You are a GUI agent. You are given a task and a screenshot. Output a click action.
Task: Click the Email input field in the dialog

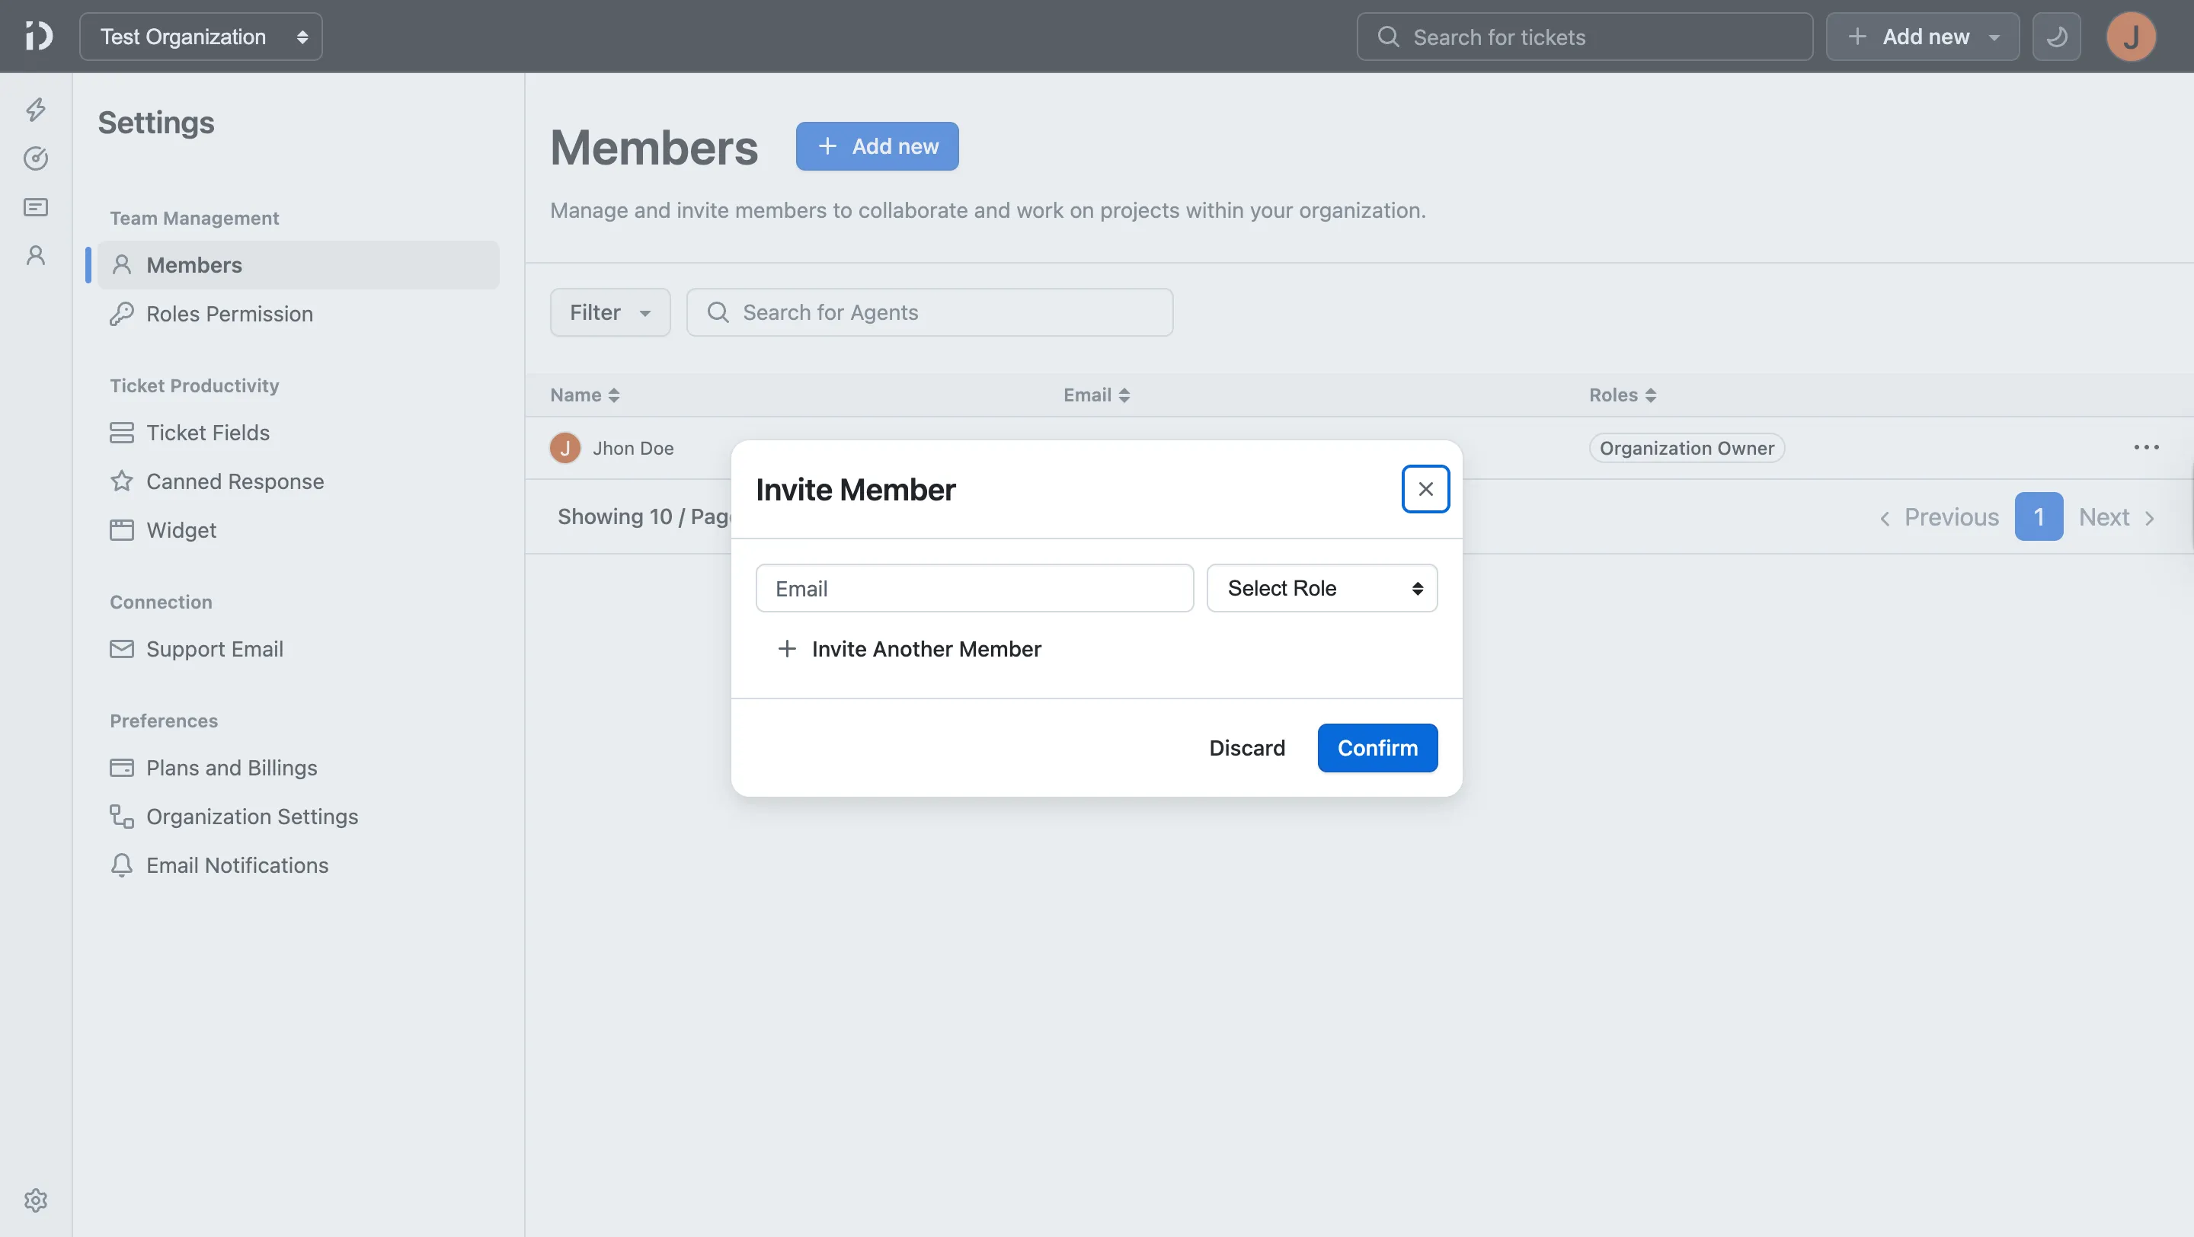(974, 587)
